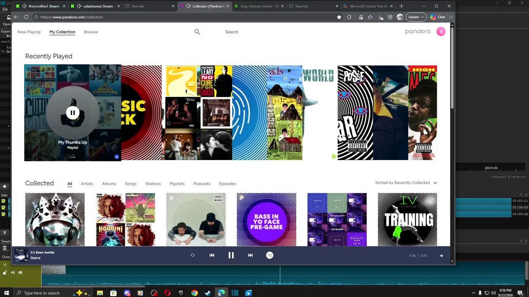The width and height of the screenshot is (529, 297).
Task: Open Opera browser from the taskbar
Action: (167, 293)
